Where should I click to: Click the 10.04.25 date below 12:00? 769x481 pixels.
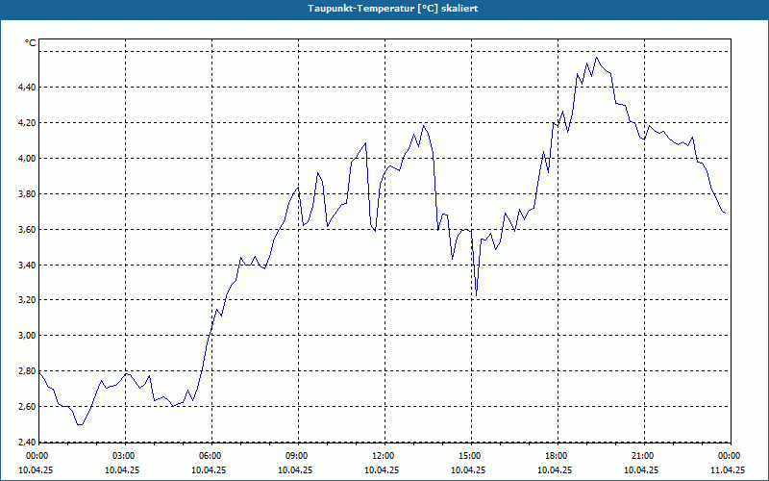click(382, 469)
